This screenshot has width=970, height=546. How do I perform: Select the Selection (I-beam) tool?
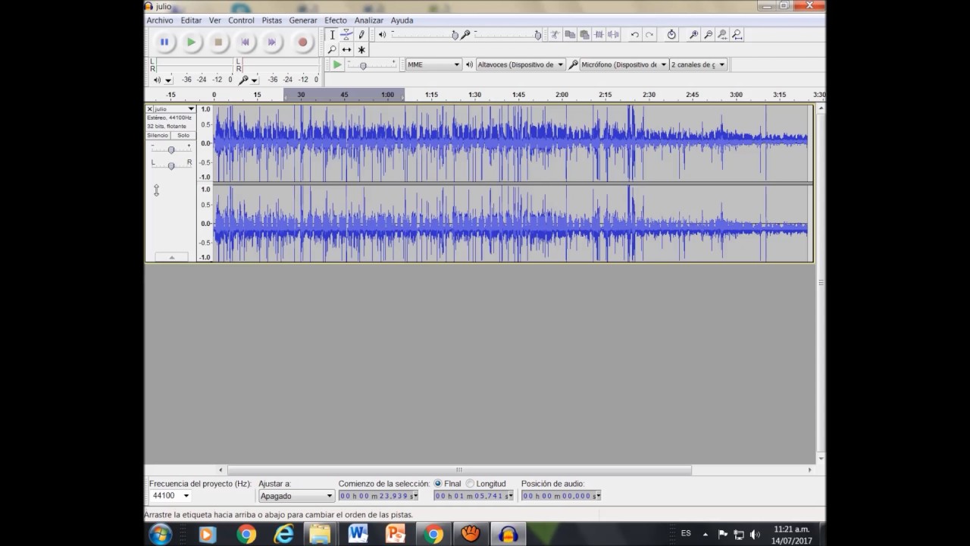click(332, 35)
